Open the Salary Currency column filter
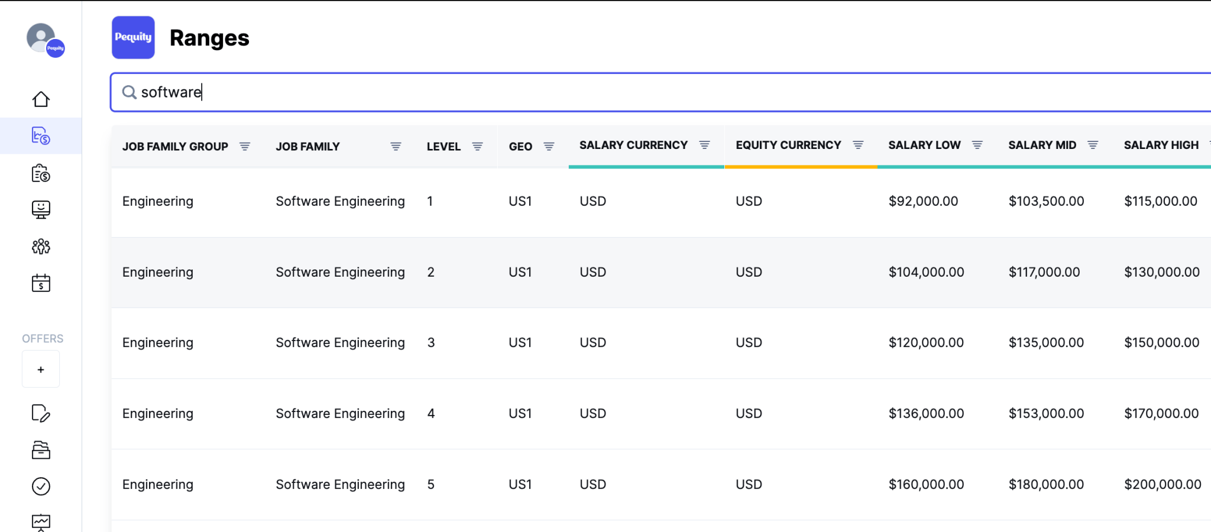Viewport: 1211px width, 532px height. click(x=704, y=145)
